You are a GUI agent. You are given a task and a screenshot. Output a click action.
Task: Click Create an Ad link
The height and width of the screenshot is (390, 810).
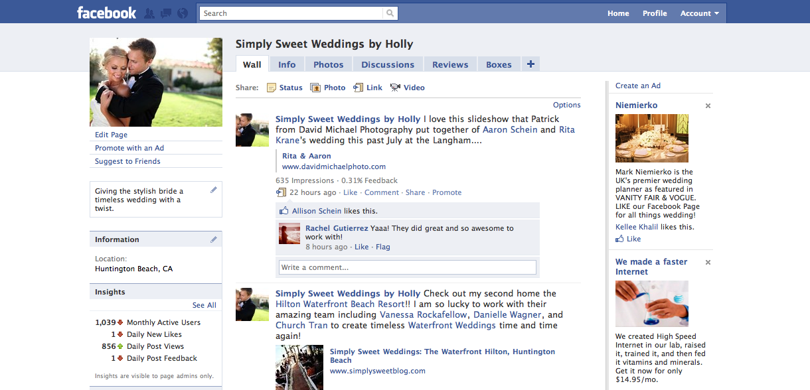(638, 86)
